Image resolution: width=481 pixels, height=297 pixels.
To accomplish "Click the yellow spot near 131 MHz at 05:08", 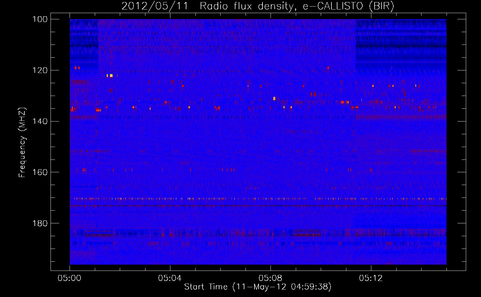I will (274, 98).
